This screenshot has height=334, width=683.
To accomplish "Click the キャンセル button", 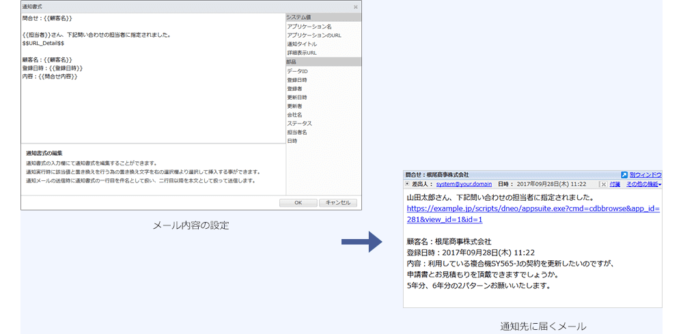I will click(338, 203).
